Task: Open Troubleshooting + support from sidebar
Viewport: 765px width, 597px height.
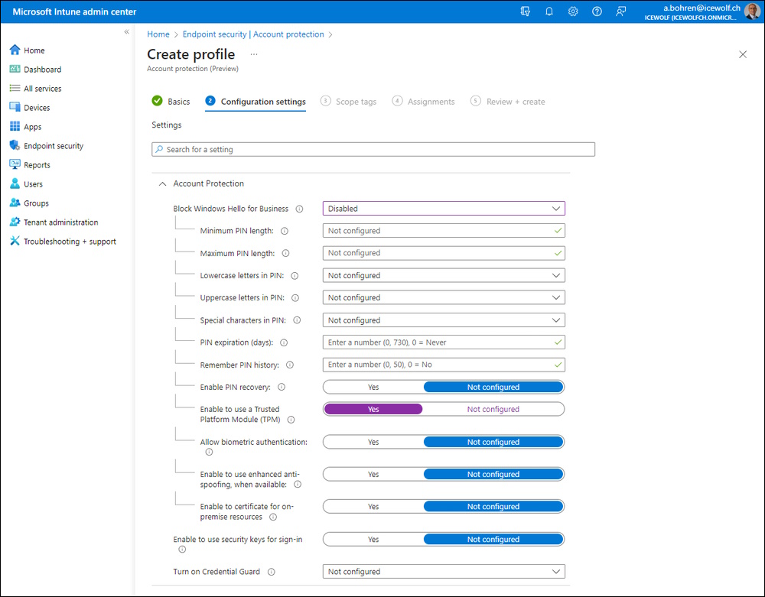Action: pyautogui.click(x=70, y=242)
